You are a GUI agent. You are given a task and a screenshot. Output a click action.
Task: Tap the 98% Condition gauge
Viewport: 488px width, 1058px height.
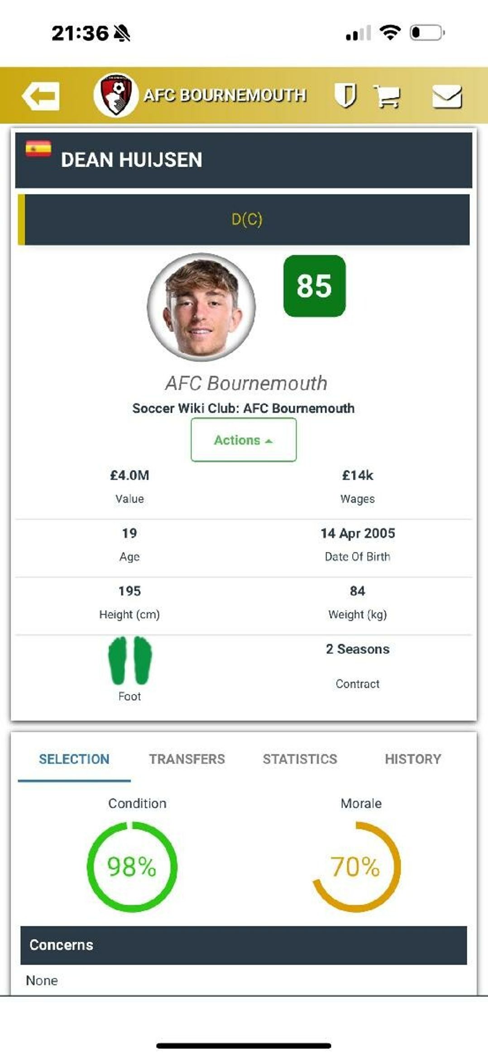click(x=132, y=867)
